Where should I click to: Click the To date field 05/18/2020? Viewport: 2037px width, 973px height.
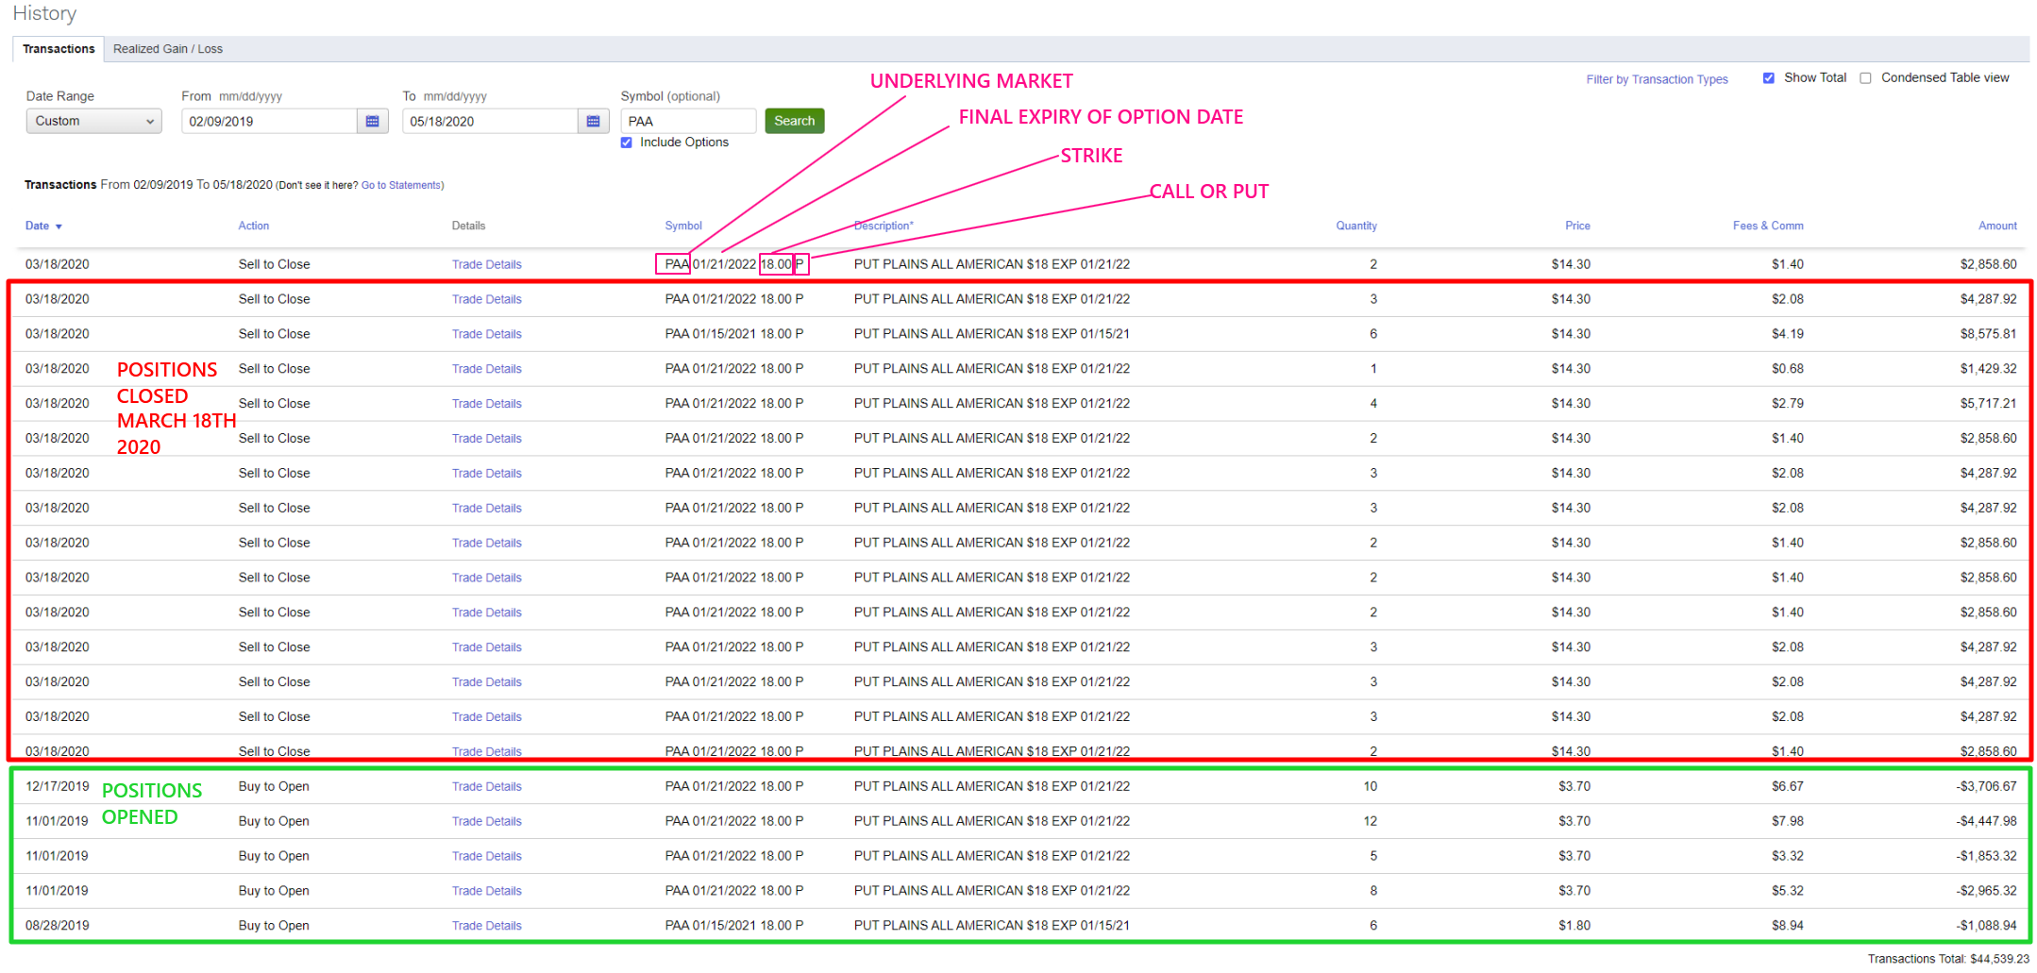click(489, 121)
